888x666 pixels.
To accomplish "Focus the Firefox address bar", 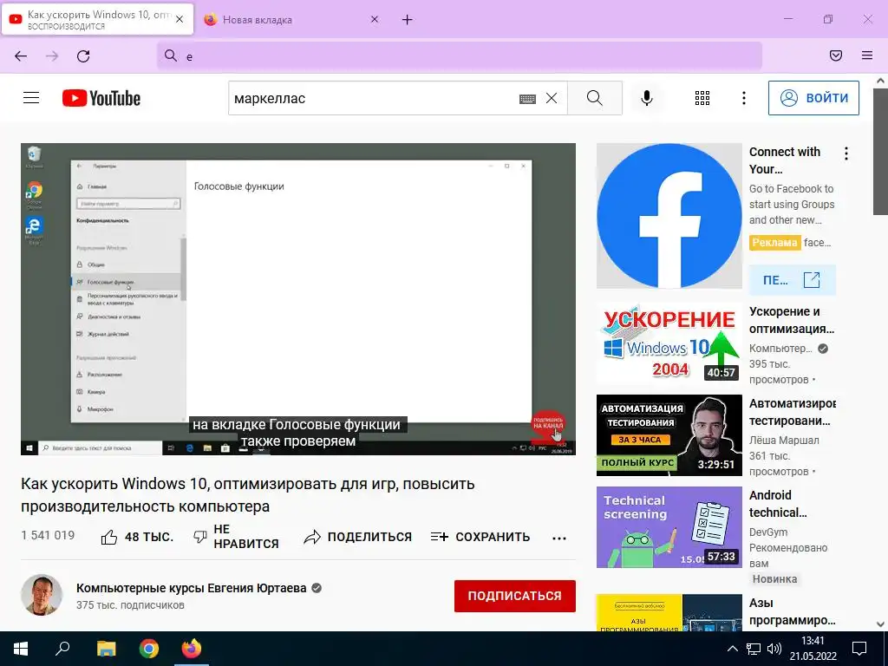I will pos(460,55).
